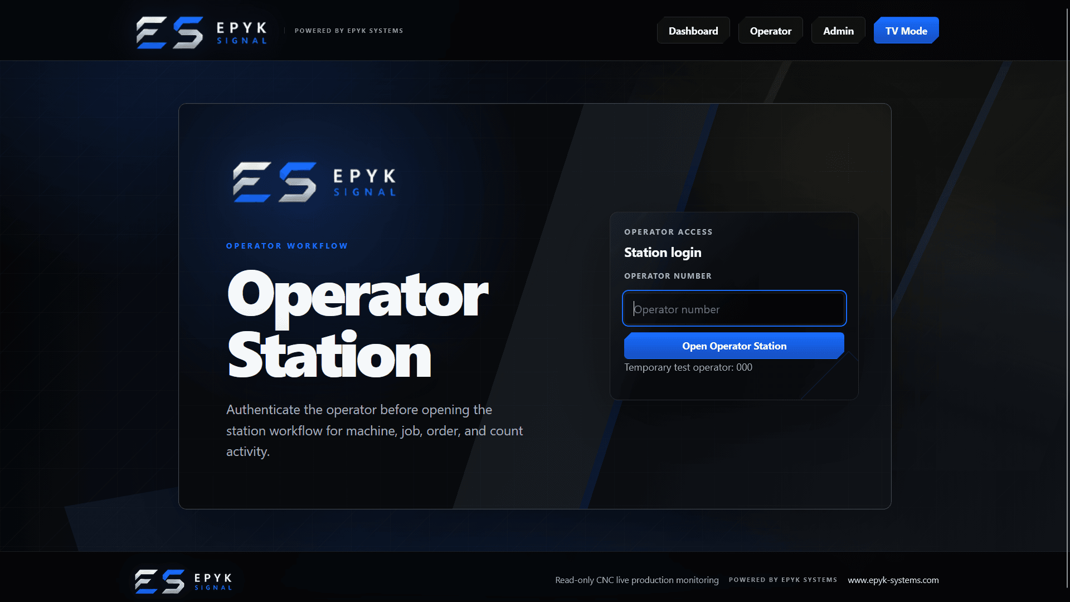1070x602 pixels.
Task: Click the large EPYK Signal logo in card
Action: point(314,182)
